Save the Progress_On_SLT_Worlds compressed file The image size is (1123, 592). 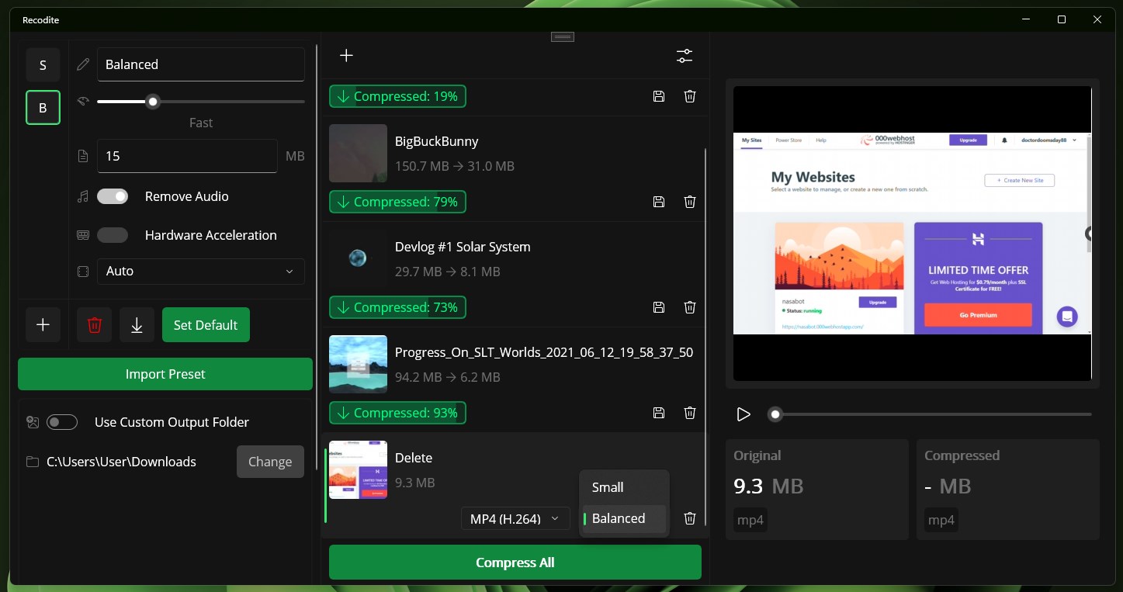(659, 413)
